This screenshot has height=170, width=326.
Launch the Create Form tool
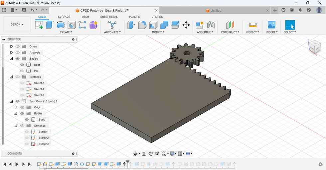coord(93,25)
